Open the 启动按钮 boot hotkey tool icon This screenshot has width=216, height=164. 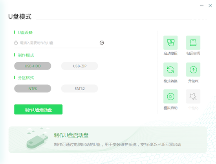point(170,43)
